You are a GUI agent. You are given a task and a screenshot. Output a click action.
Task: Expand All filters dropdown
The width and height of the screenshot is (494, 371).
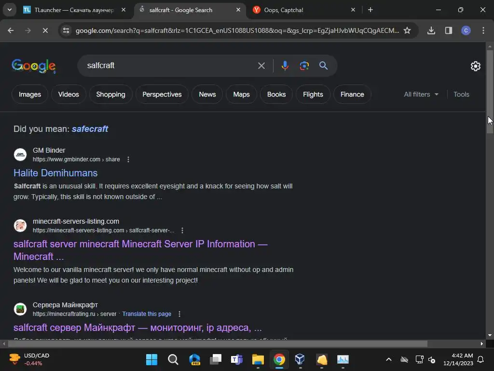tap(421, 94)
